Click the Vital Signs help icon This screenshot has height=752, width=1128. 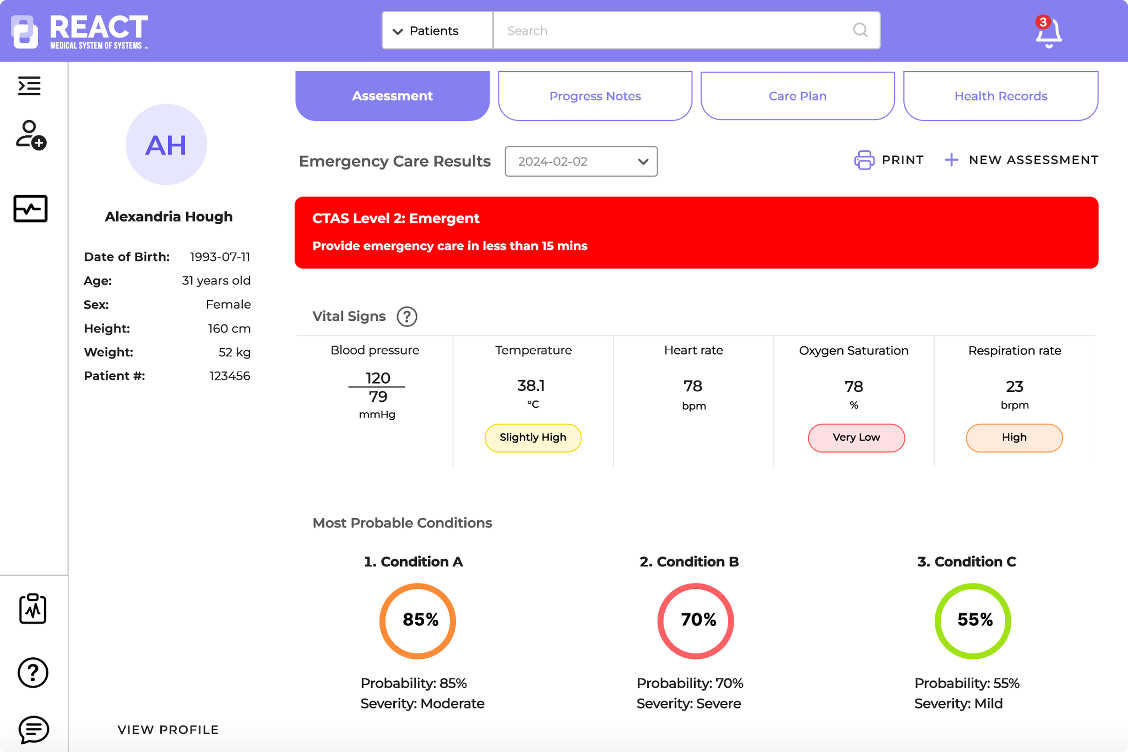pos(407,316)
